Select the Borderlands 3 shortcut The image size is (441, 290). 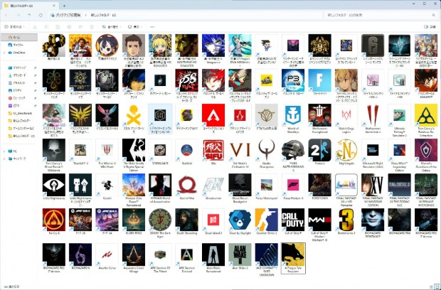click(x=346, y=218)
